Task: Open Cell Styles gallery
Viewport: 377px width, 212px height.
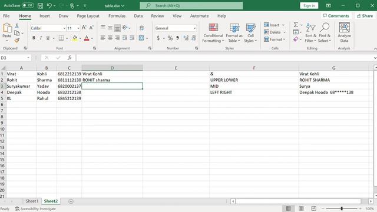Action: coord(250,33)
